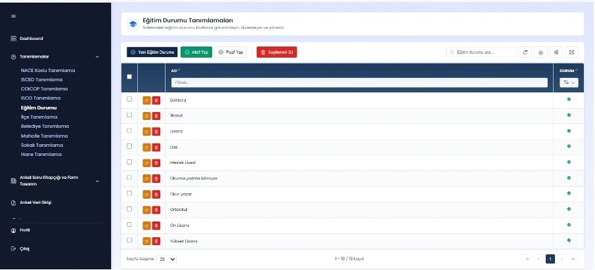The height and width of the screenshot is (270, 595).
Task: Click the delete icon for Yüksek Lisans row
Action: coord(156,242)
